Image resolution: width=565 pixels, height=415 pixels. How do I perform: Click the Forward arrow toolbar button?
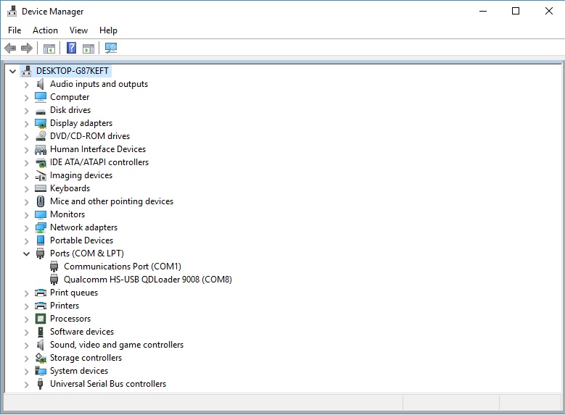pos(27,49)
